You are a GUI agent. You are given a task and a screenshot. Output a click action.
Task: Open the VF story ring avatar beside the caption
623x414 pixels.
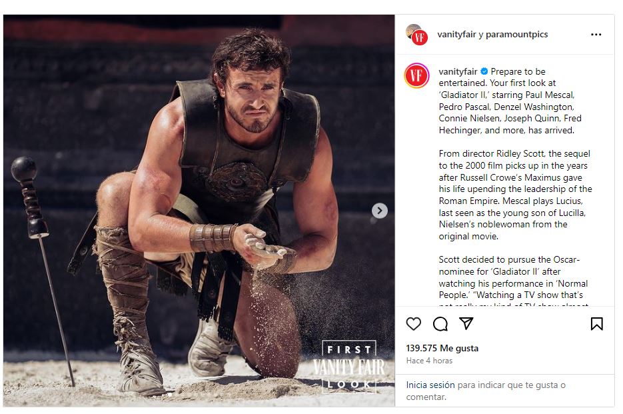point(416,75)
